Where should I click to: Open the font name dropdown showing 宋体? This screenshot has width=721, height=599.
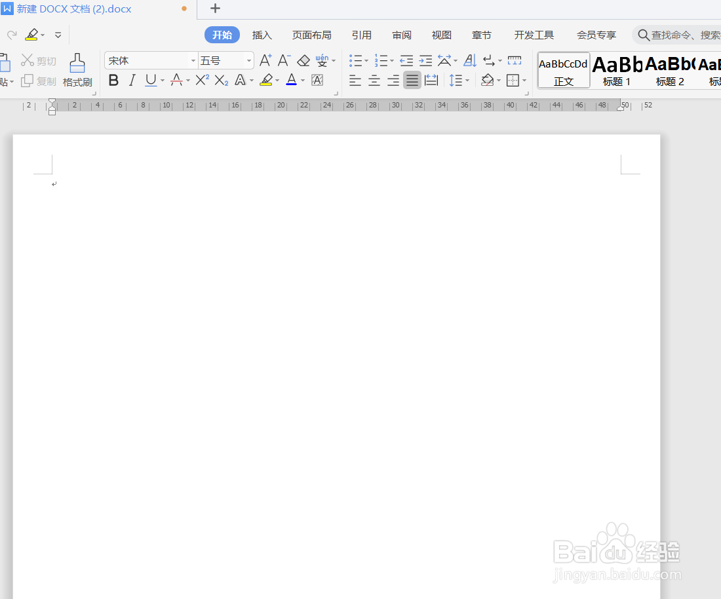pyautogui.click(x=193, y=61)
